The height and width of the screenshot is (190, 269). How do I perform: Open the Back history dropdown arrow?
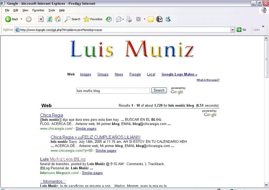pos(21,19)
